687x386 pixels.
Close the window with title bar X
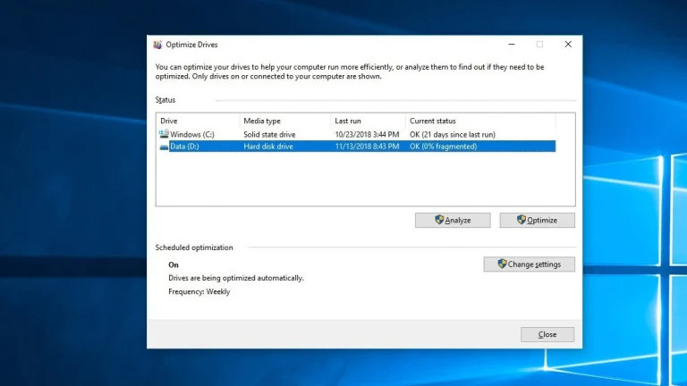tap(568, 45)
